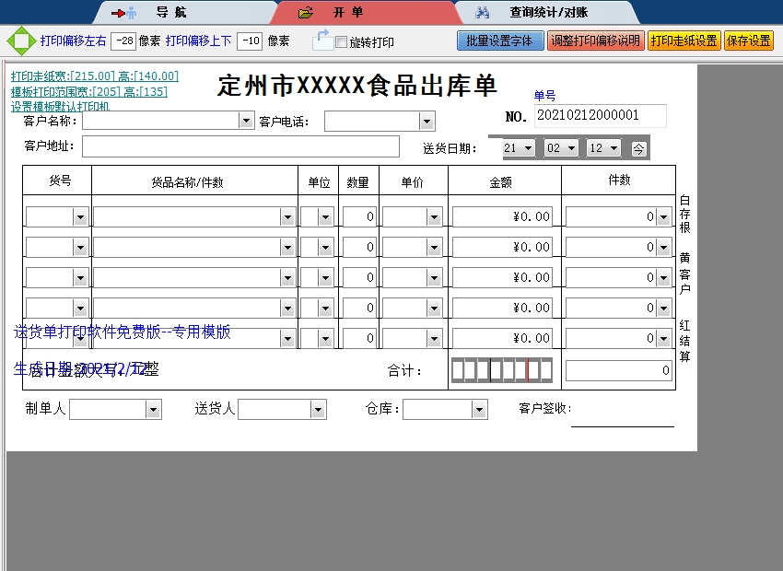Image resolution: width=783 pixels, height=571 pixels.
Task: Expand the 客户名称 dropdown
Action: (x=246, y=121)
